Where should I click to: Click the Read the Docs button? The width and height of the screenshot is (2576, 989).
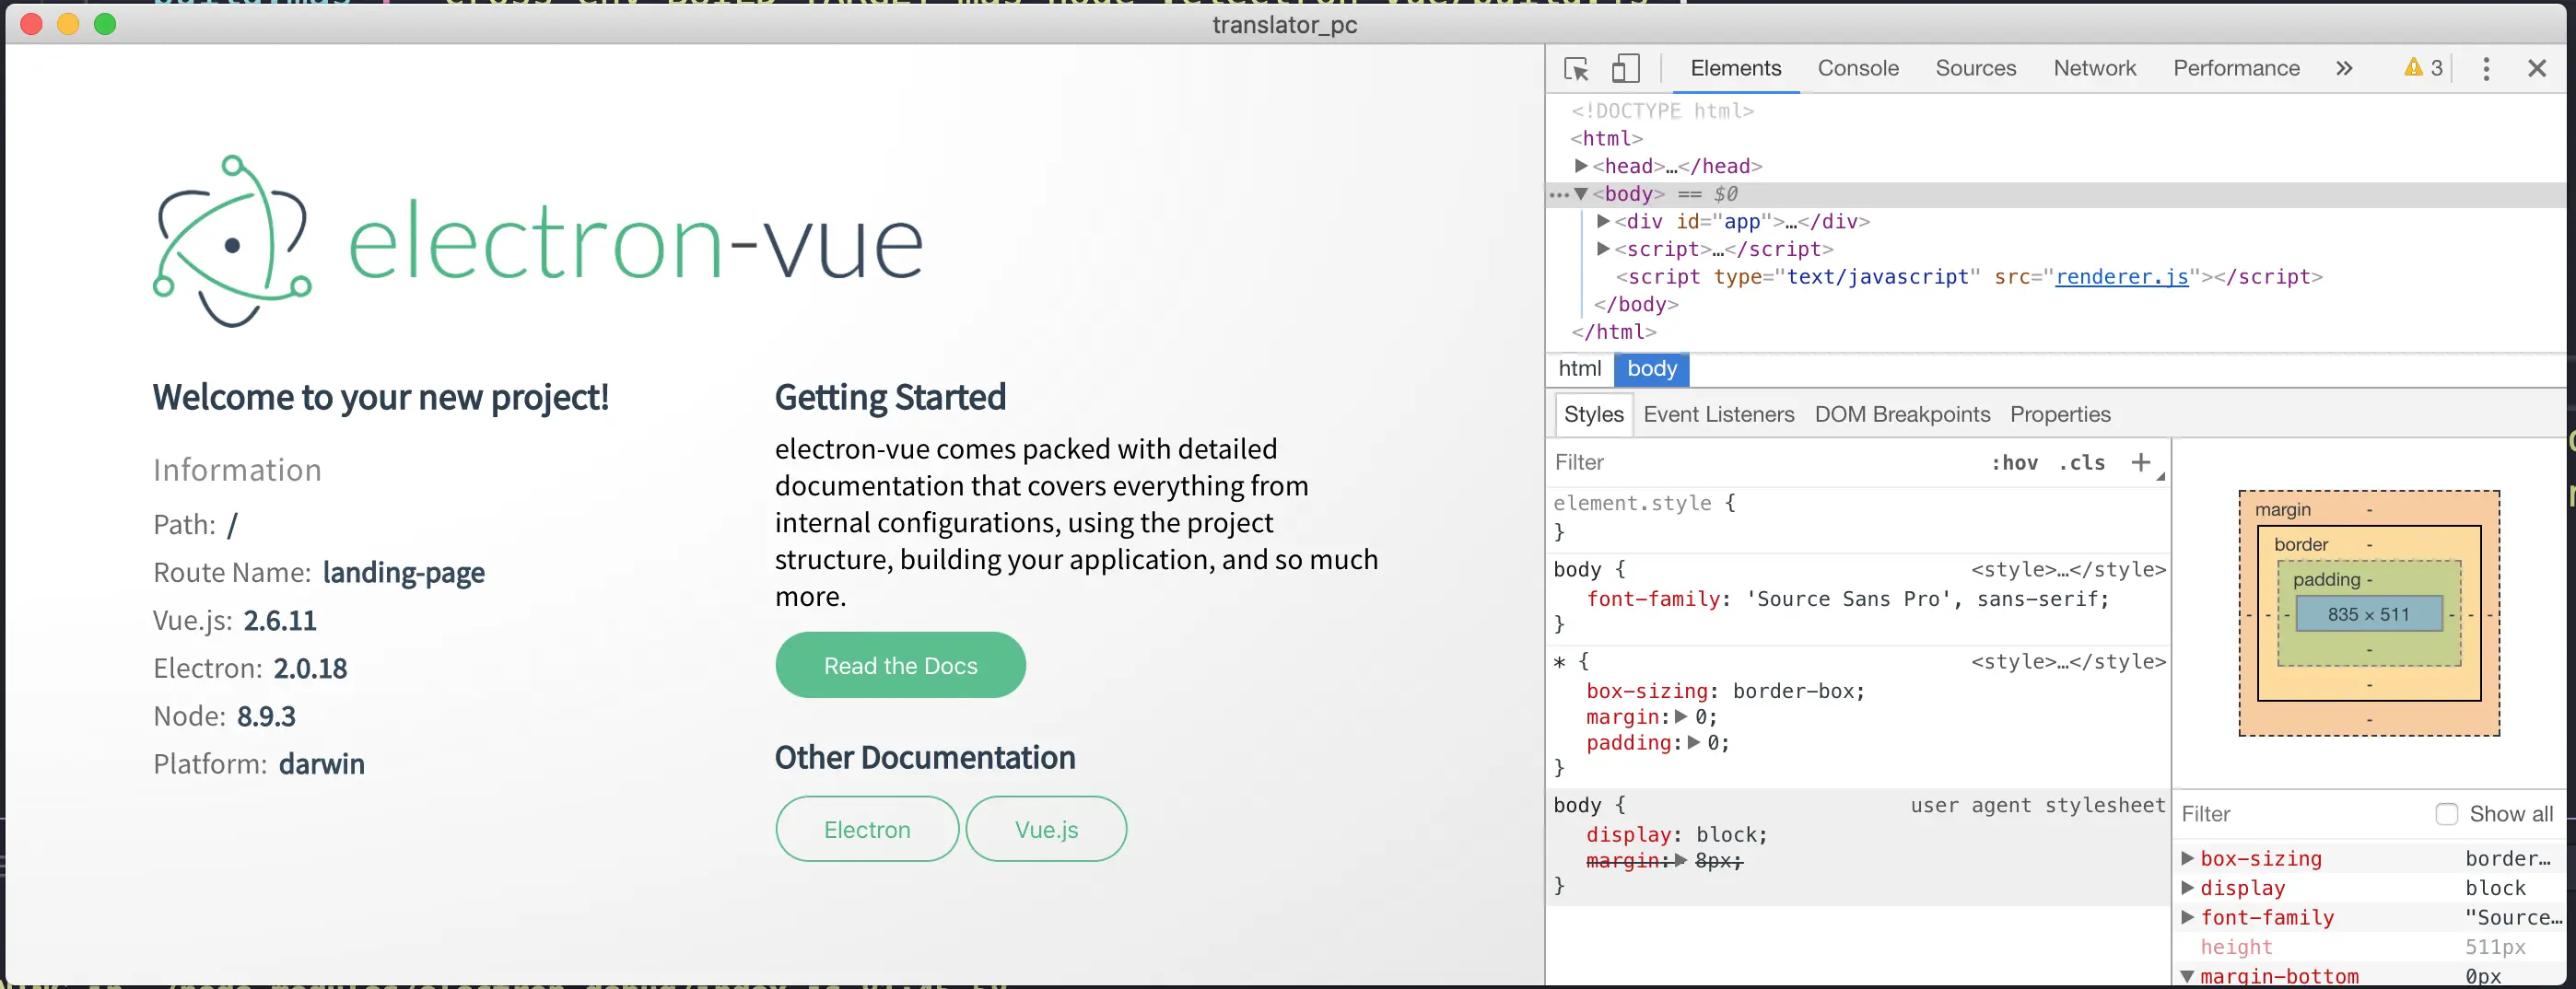(x=900, y=665)
